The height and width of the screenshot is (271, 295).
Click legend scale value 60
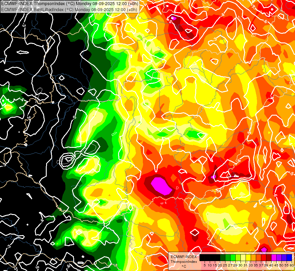291,265
